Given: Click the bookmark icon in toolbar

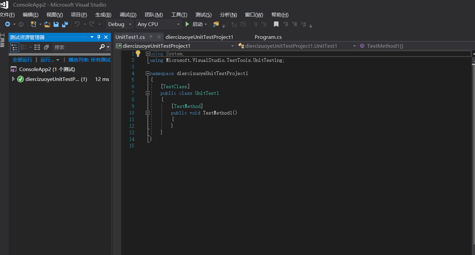Looking at the screenshot, I should click(276, 24).
